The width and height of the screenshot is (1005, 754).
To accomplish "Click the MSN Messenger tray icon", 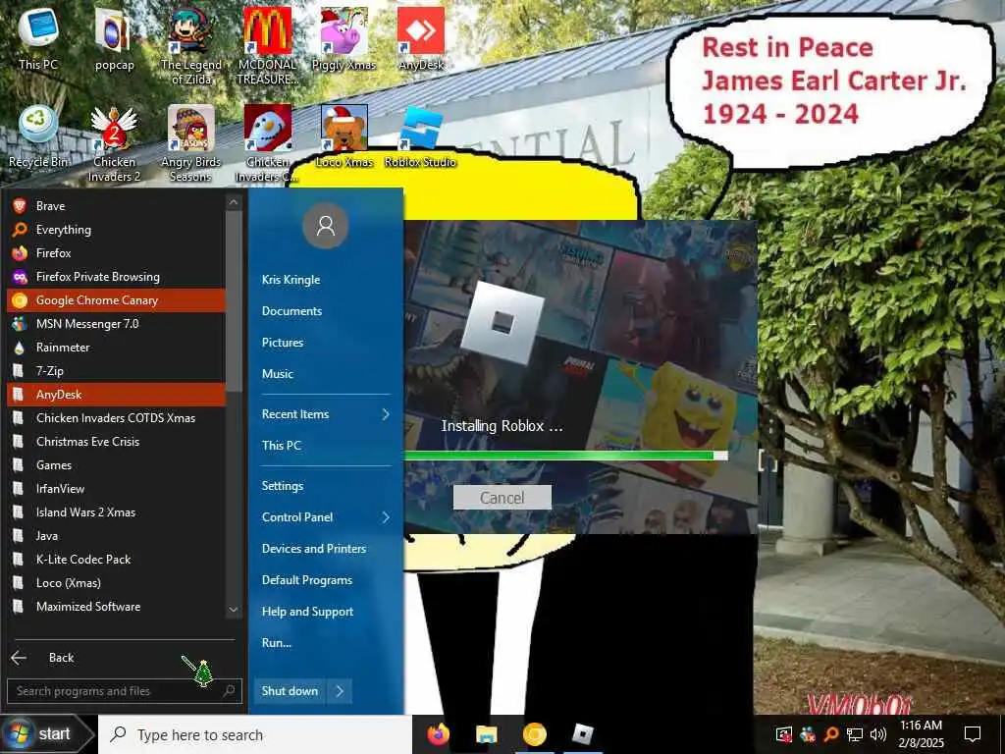I will tap(808, 734).
